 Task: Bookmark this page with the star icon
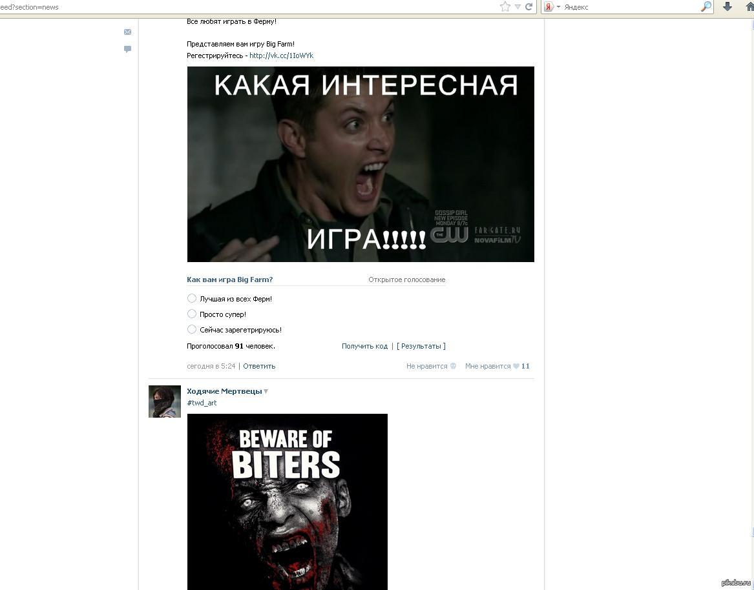(x=505, y=6)
